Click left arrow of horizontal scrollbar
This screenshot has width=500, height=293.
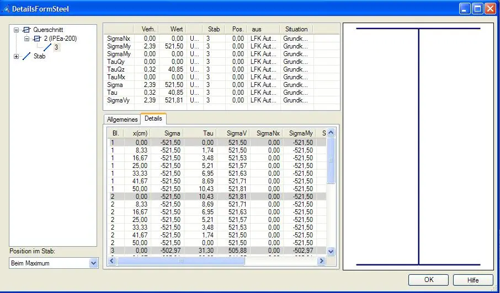(112, 261)
